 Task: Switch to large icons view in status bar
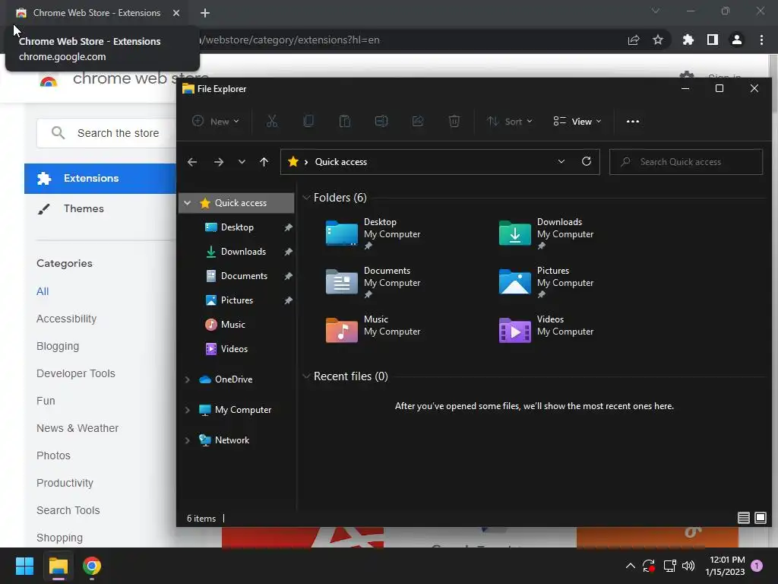(x=760, y=518)
